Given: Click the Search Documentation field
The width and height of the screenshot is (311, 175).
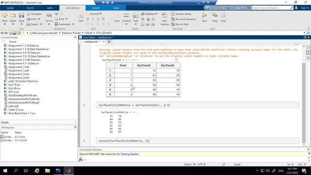Looking at the screenshot, I should pos(271,8).
